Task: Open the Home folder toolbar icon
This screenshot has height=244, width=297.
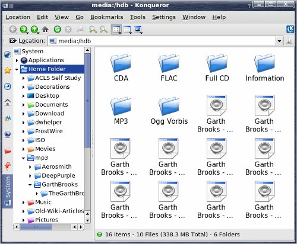Action: tap(45, 30)
